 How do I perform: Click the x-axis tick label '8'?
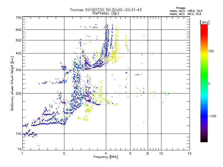pos(148,153)
